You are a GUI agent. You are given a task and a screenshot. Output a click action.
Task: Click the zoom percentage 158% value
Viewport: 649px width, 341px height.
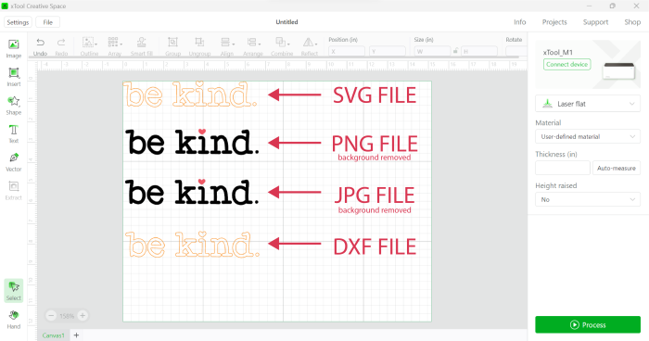(67, 316)
